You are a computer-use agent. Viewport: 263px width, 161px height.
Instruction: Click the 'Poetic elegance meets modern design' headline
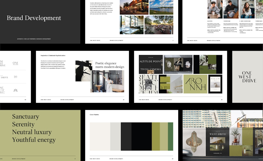click(110, 65)
